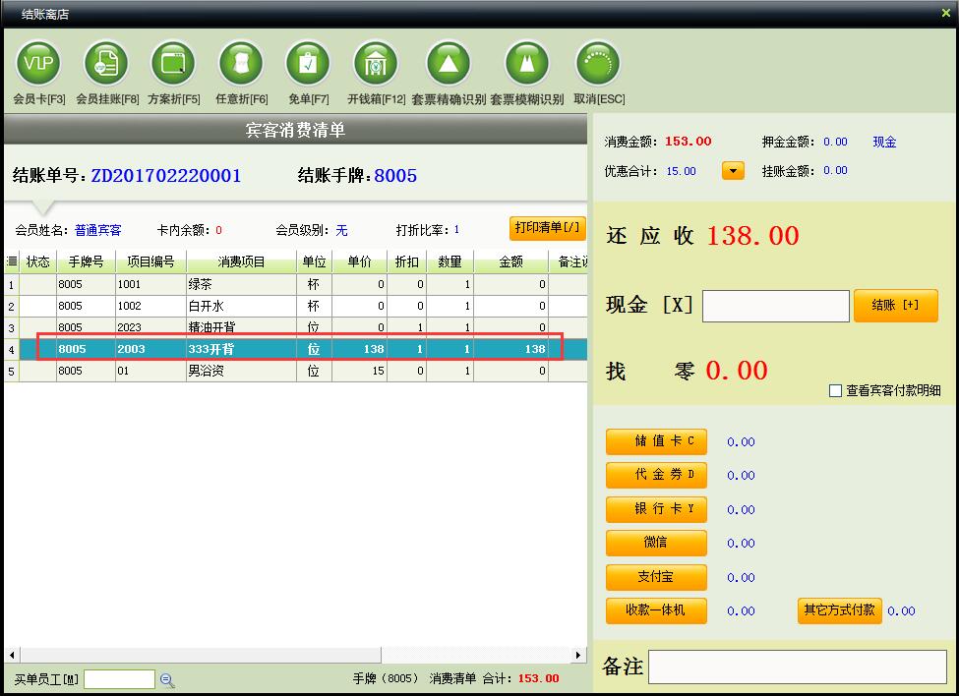Open the VIP member card icon [F3]
The image size is (959, 696).
[38, 63]
